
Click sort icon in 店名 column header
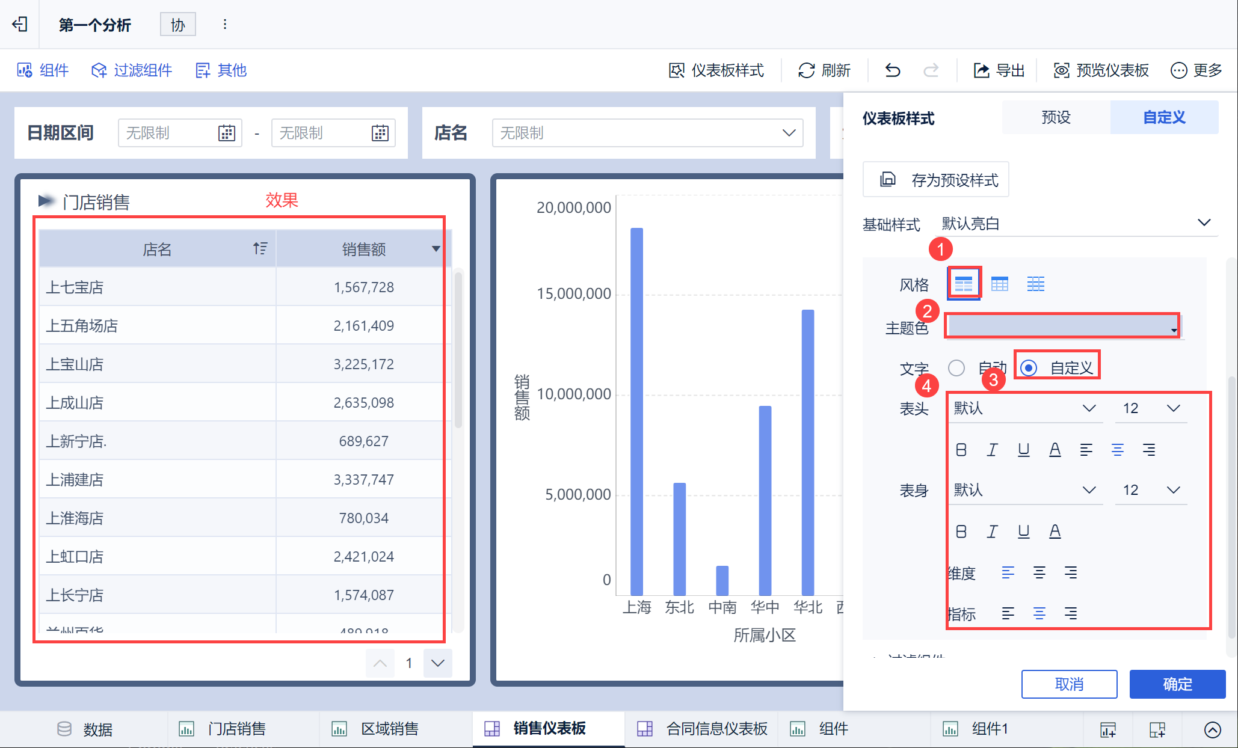click(x=260, y=248)
